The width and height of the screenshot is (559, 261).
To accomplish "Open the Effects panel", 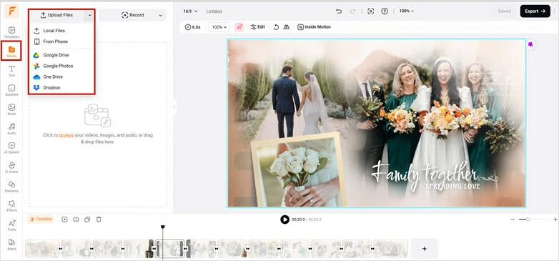I will [x=11, y=205].
